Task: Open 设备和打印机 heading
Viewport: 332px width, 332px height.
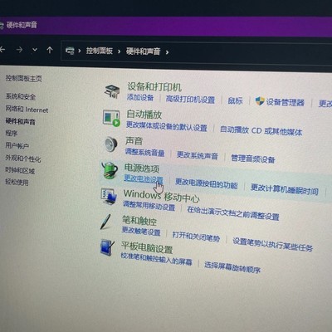Action: (x=154, y=87)
